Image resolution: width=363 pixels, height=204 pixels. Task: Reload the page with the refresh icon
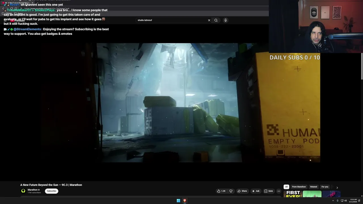[12, 8]
